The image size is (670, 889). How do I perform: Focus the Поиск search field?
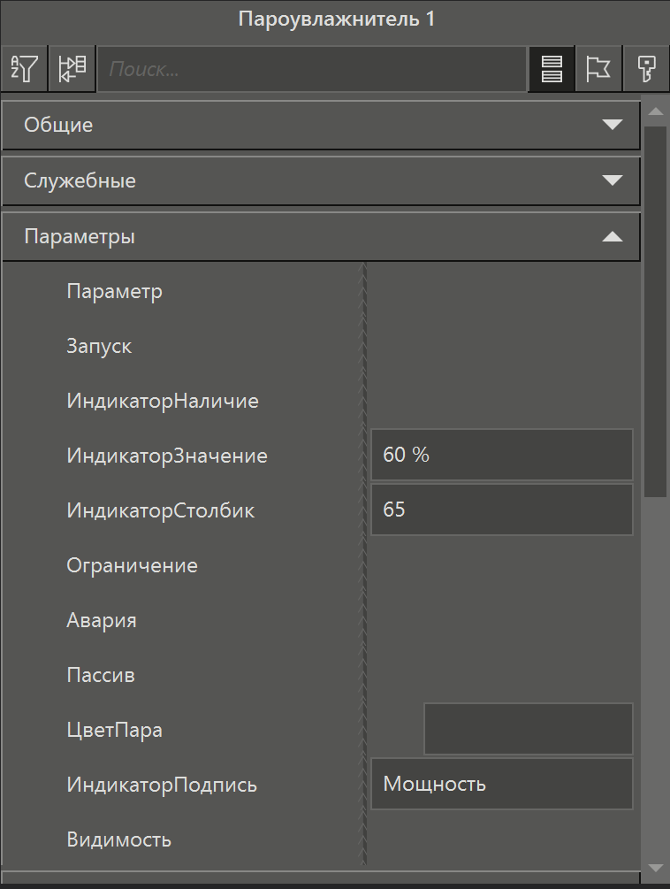click(x=312, y=69)
